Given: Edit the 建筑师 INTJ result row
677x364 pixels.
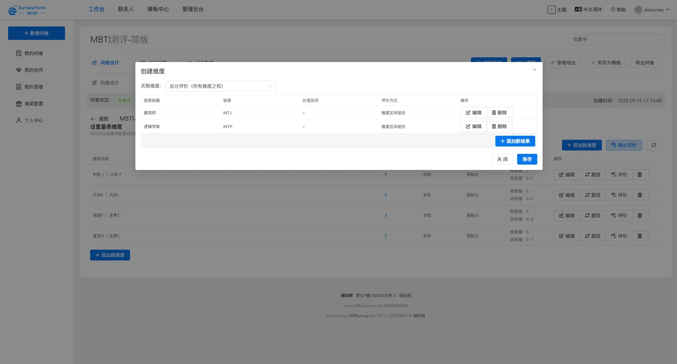Looking at the screenshot, I should (x=473, y=113).
